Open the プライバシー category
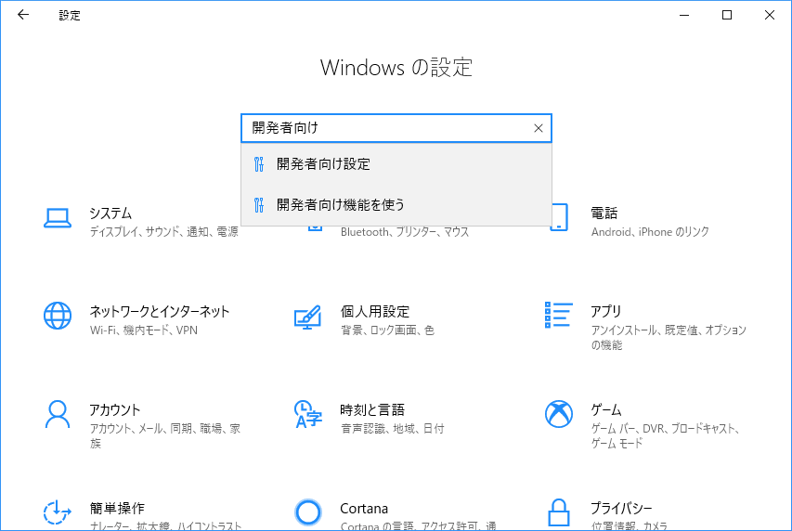Image resolution: width=792 pixels, height=531 pixels. point(621,509)
